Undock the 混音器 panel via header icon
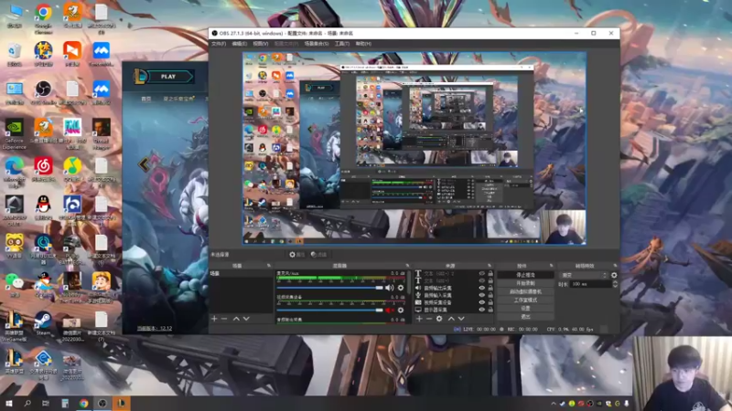This screenshot has width=732, height=411. [407, 266]
